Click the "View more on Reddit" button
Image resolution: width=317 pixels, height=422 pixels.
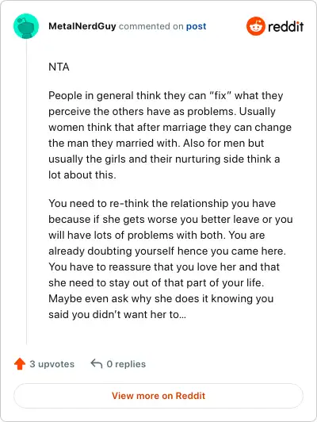[158, 396]
